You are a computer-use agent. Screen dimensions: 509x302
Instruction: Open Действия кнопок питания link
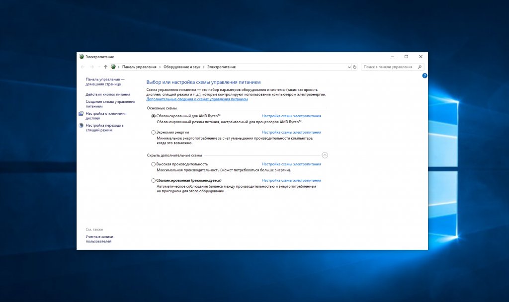coord(108,94)
